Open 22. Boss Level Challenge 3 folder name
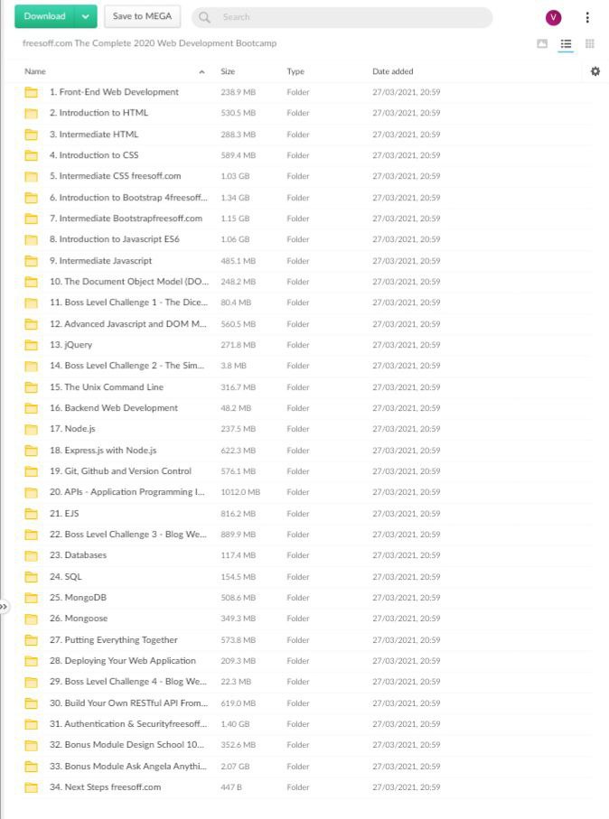This screenshot has height=819, width=609. 128,535
